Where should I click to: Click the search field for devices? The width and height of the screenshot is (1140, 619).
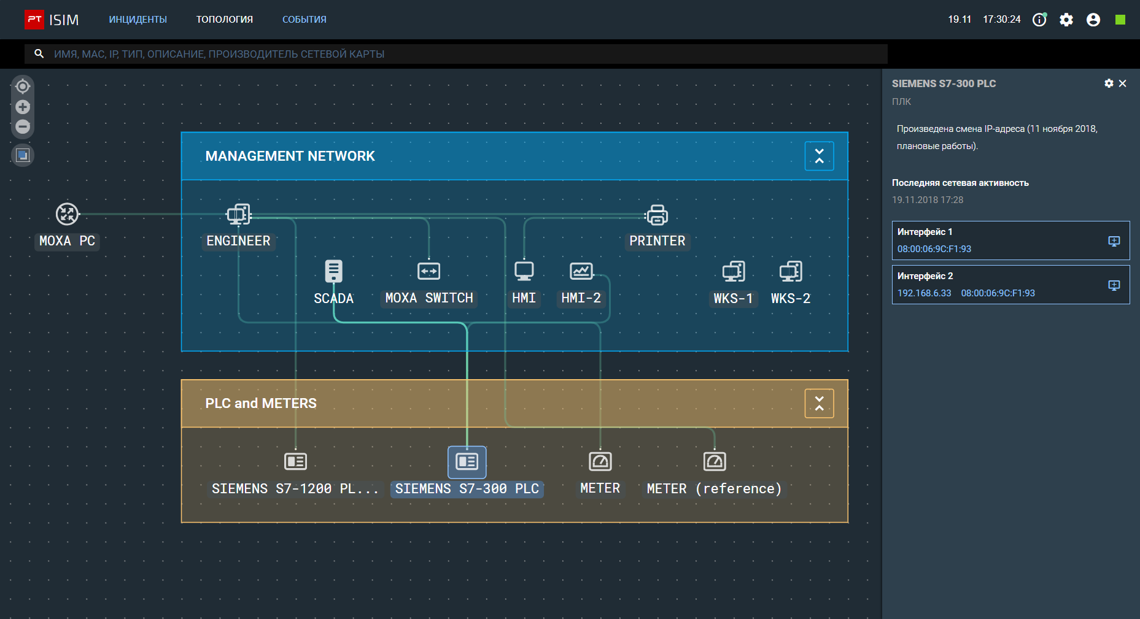[456, 54]
